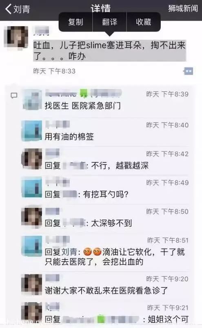The height and width of the screenshot is (328, 202).
Task: Tap the comment 谢谢大家不敢乱来在医院看急诊了
Action: 106,290
